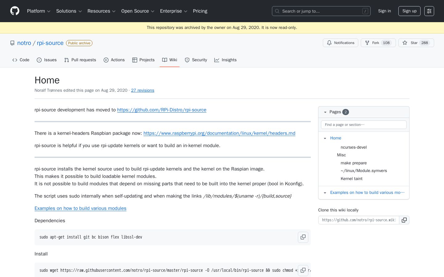Expand the Platform menu
The image size is (444, 277).
[x=39, y=11]
